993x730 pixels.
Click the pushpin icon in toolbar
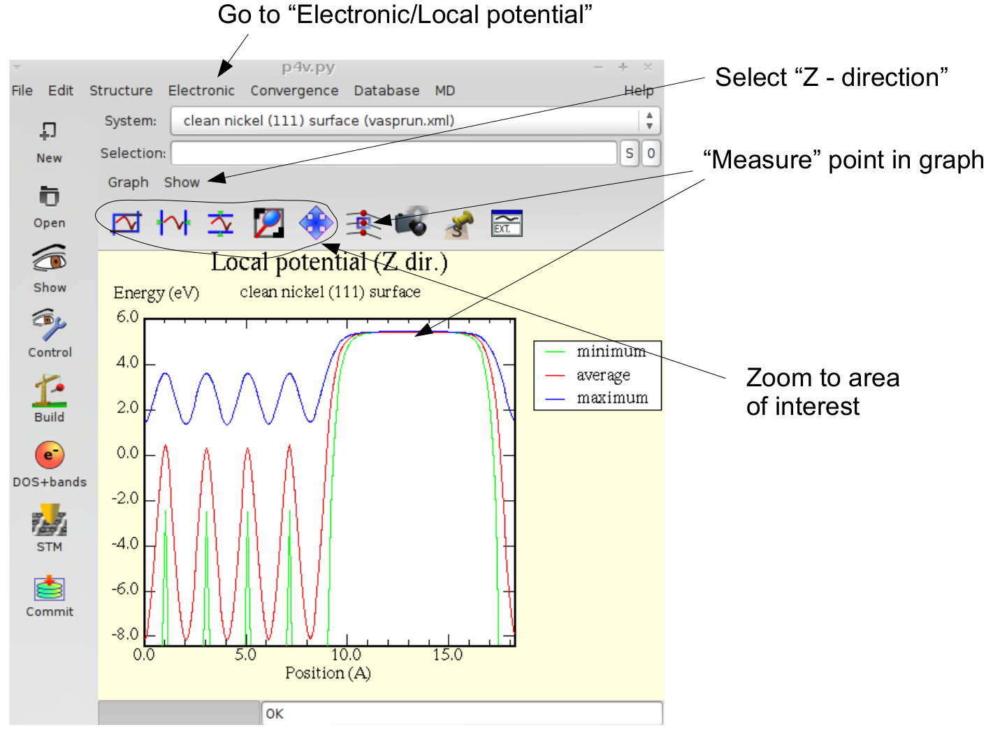coord(459,224)
